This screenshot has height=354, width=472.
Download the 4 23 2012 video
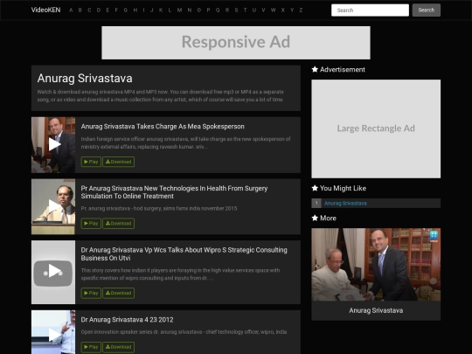point(119,347)
